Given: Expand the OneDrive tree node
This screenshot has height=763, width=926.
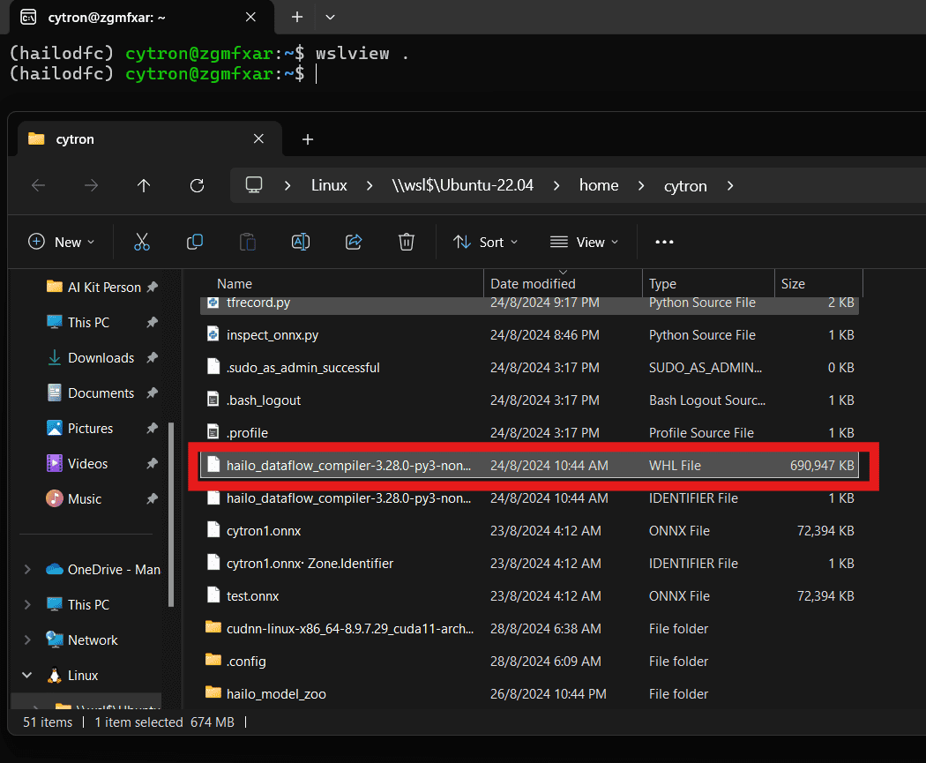Looking at the screenshot, I should click(x=26, y=570).
